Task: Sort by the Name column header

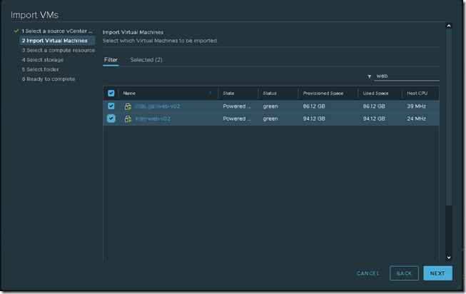Action: click(129, 93)
